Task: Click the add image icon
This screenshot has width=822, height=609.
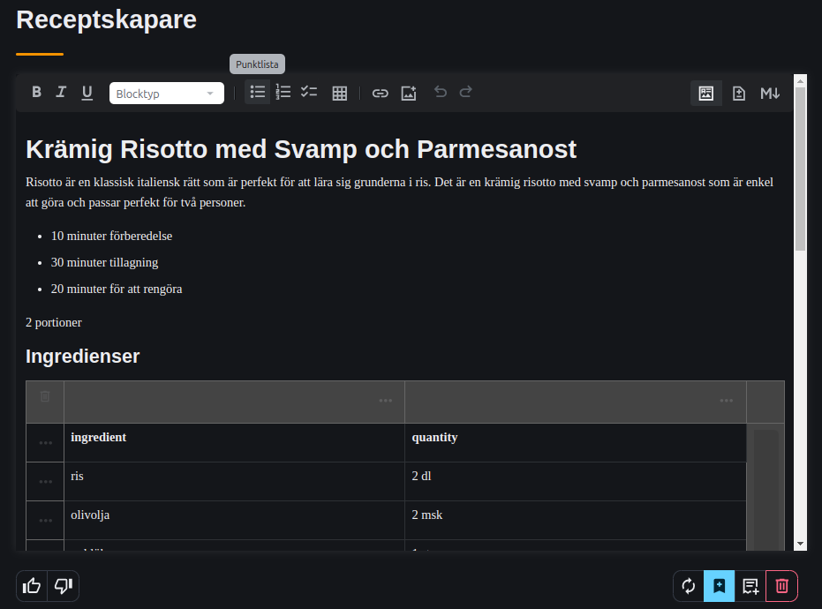Action: (x=408, y=93)
